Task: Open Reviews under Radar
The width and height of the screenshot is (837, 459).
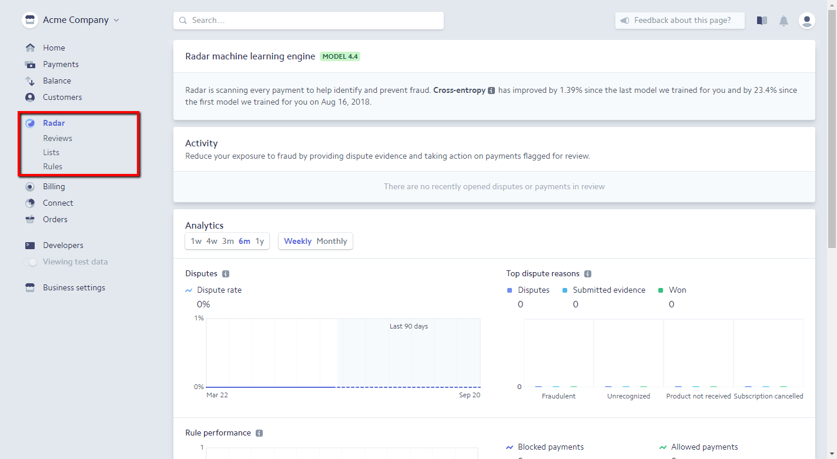Action: tap(58, 138)
